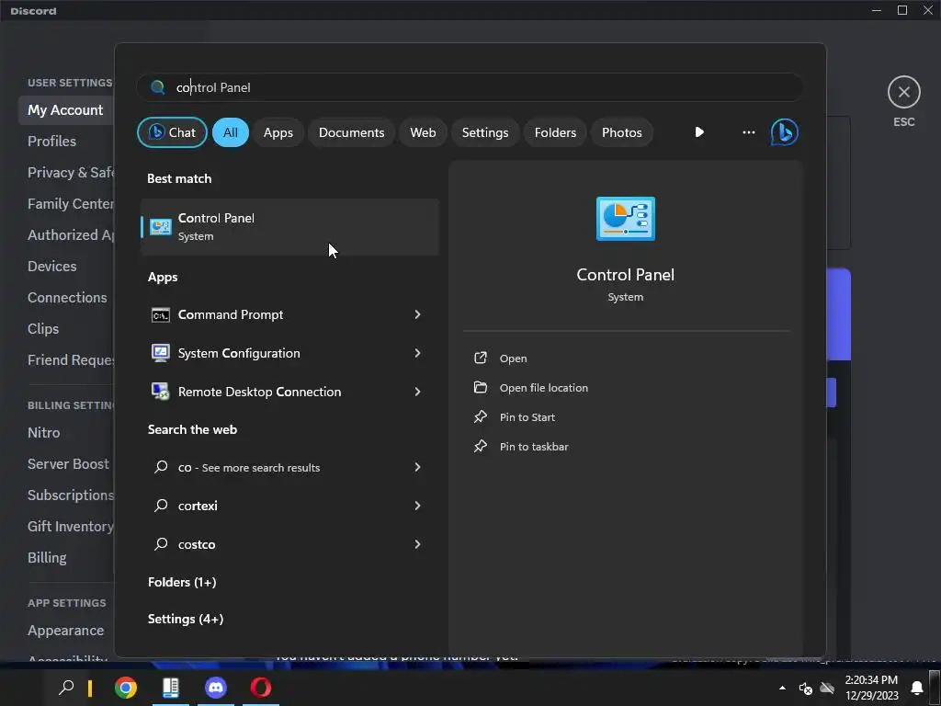This screenshot has width=941, height=706.
Task: Switch to the Apps filter tab
Action: pyautogui.click(x=278, y=132)
